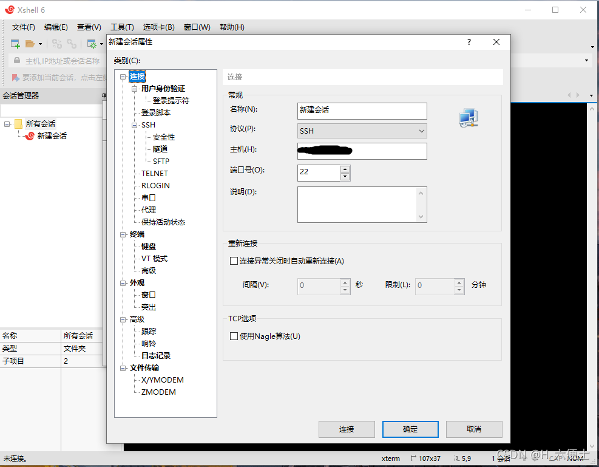Click the 新建会话 session icon in manager
Screen dimensions: 599x467
point(29,135)
